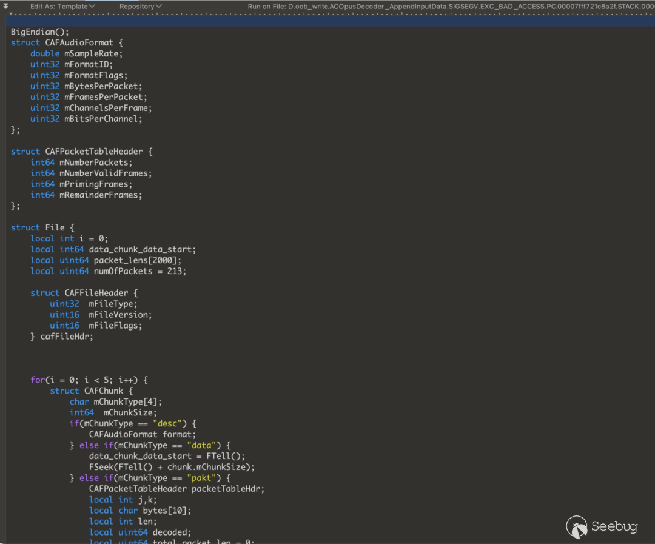The height and width of the screenshot is (544, 655).
Task: Place cursor on the BigEndian() call line
Action: pos(41,32)
